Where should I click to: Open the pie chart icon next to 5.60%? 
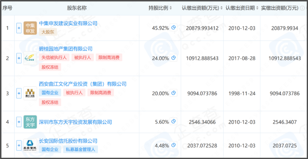[174, 122]
